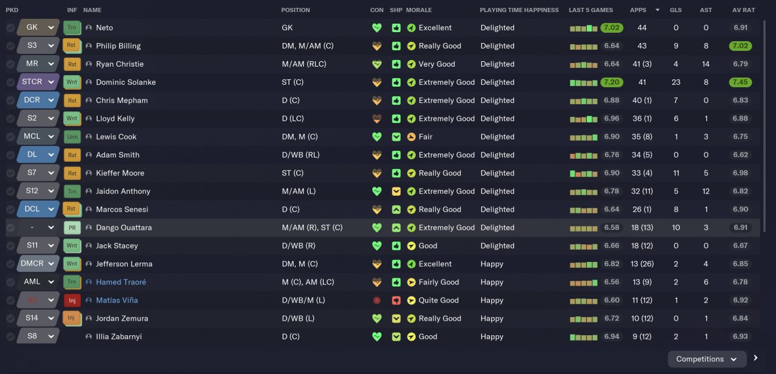The width and height of the screenshot is (776, 374).
Task: Click Dominic Solanke's Wnt wanted status icon
Action: [x=72, y=82]
